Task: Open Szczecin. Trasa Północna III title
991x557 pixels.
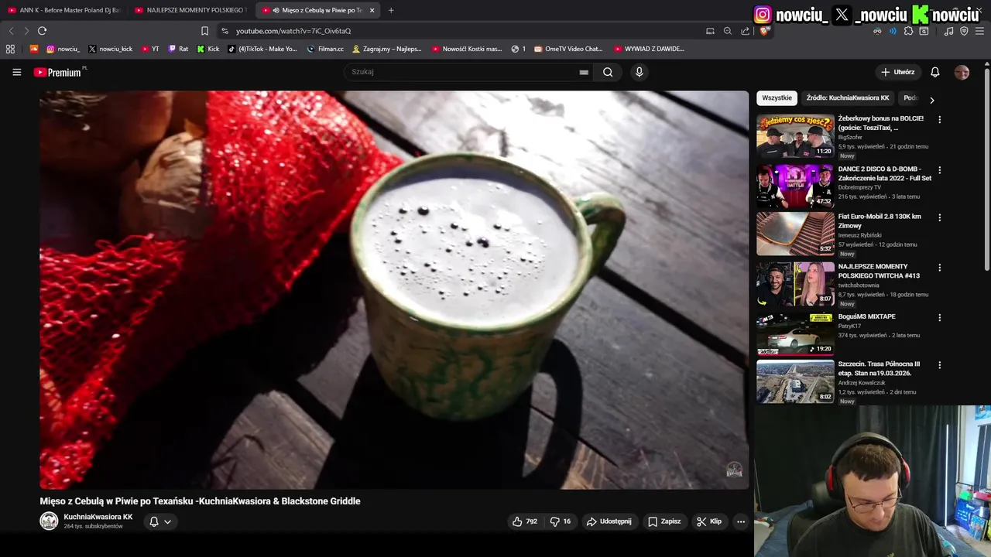Action: coord(880,368)
